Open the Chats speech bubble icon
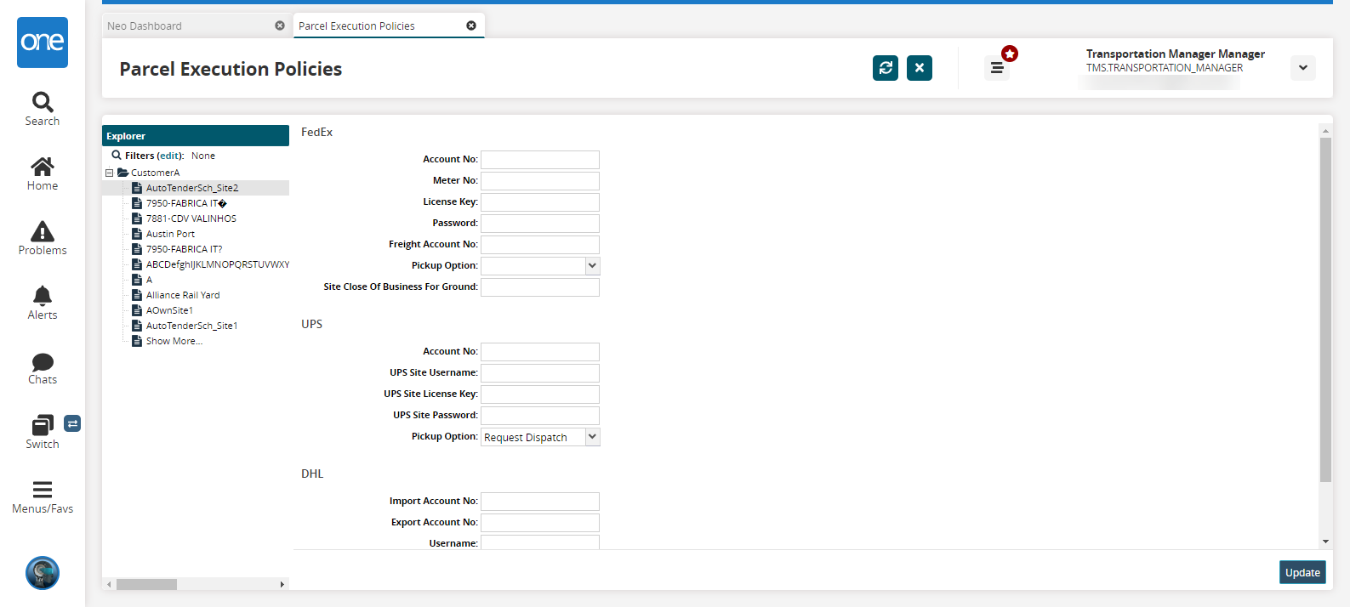Viewport: 1350px width, 607px height. [43, 361]
